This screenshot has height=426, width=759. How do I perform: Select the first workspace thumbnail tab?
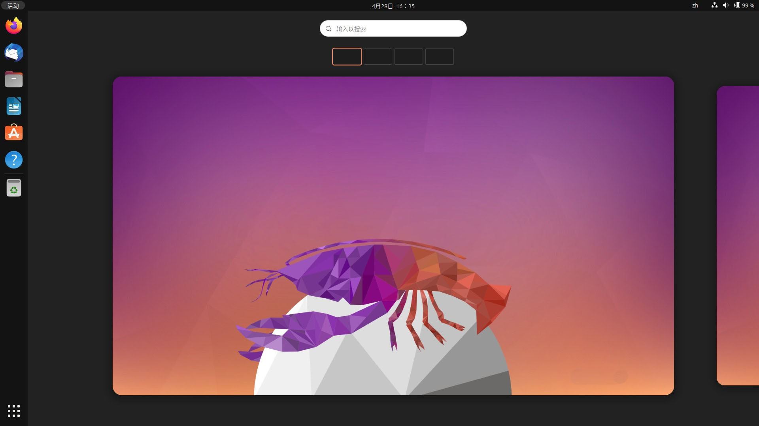pyautogui.click(x=347, y=56)
